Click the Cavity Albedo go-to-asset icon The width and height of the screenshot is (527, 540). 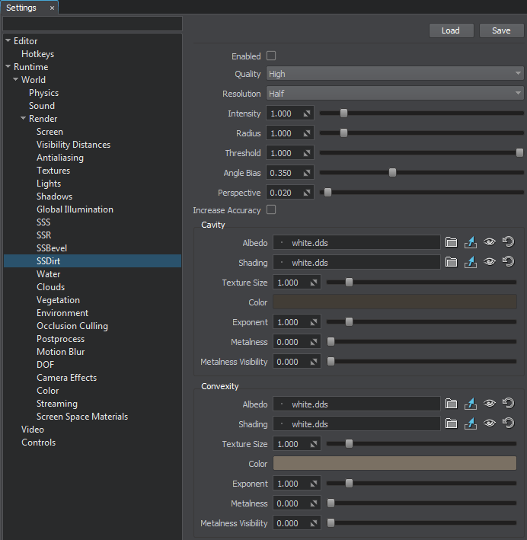tap(471, 242)
